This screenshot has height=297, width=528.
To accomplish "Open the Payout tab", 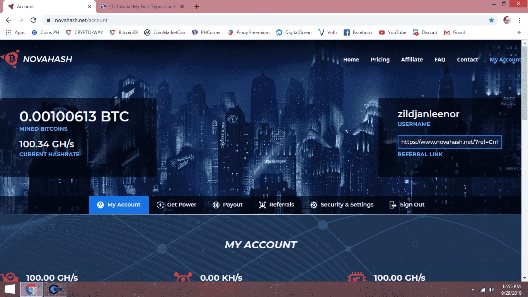I will [228, 205].
